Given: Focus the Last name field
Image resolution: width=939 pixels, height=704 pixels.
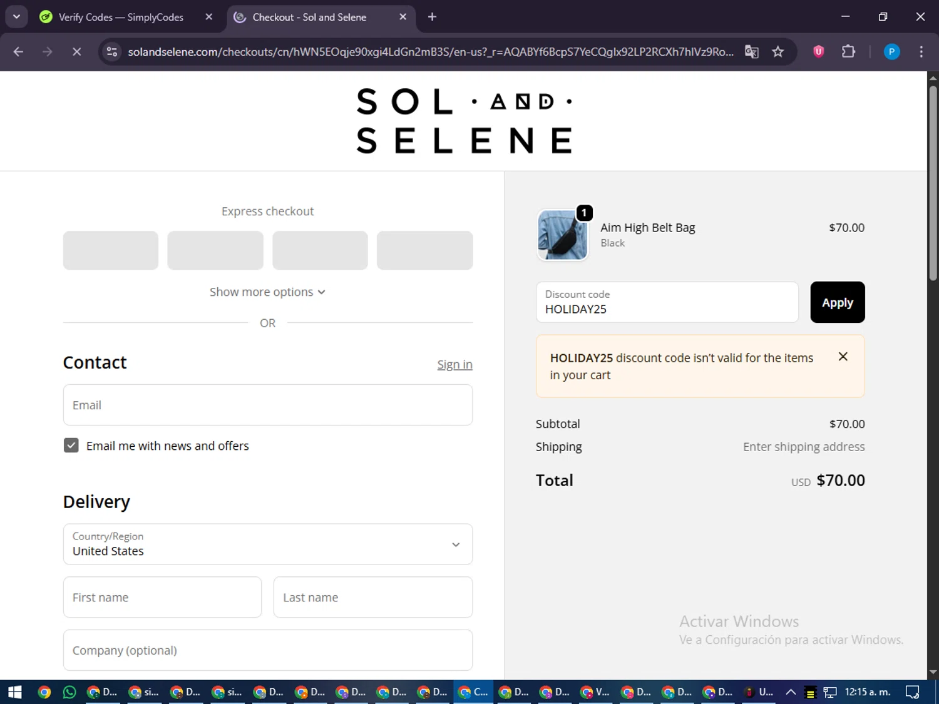Looking at the screenshot, I should coord(373,598).
